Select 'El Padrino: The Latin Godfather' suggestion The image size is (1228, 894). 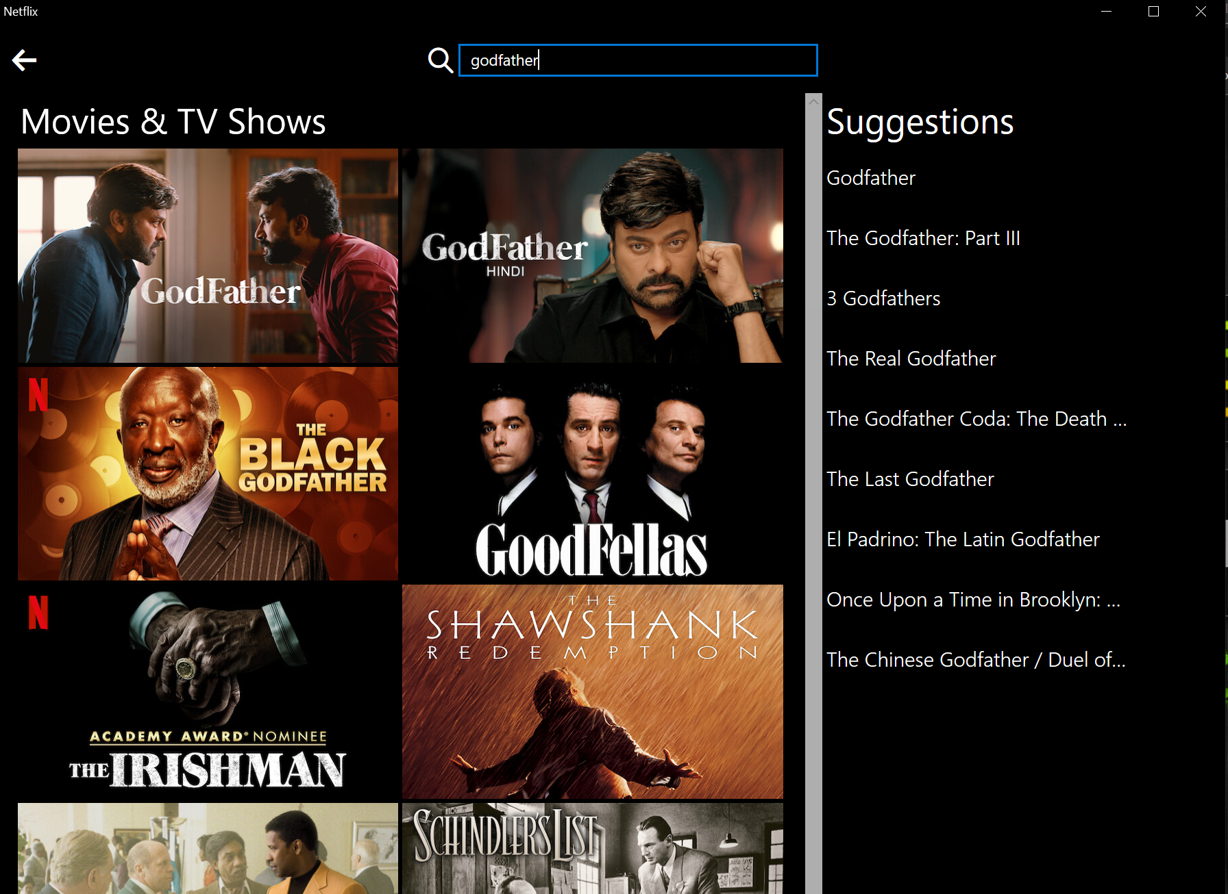tap(963, 539)
